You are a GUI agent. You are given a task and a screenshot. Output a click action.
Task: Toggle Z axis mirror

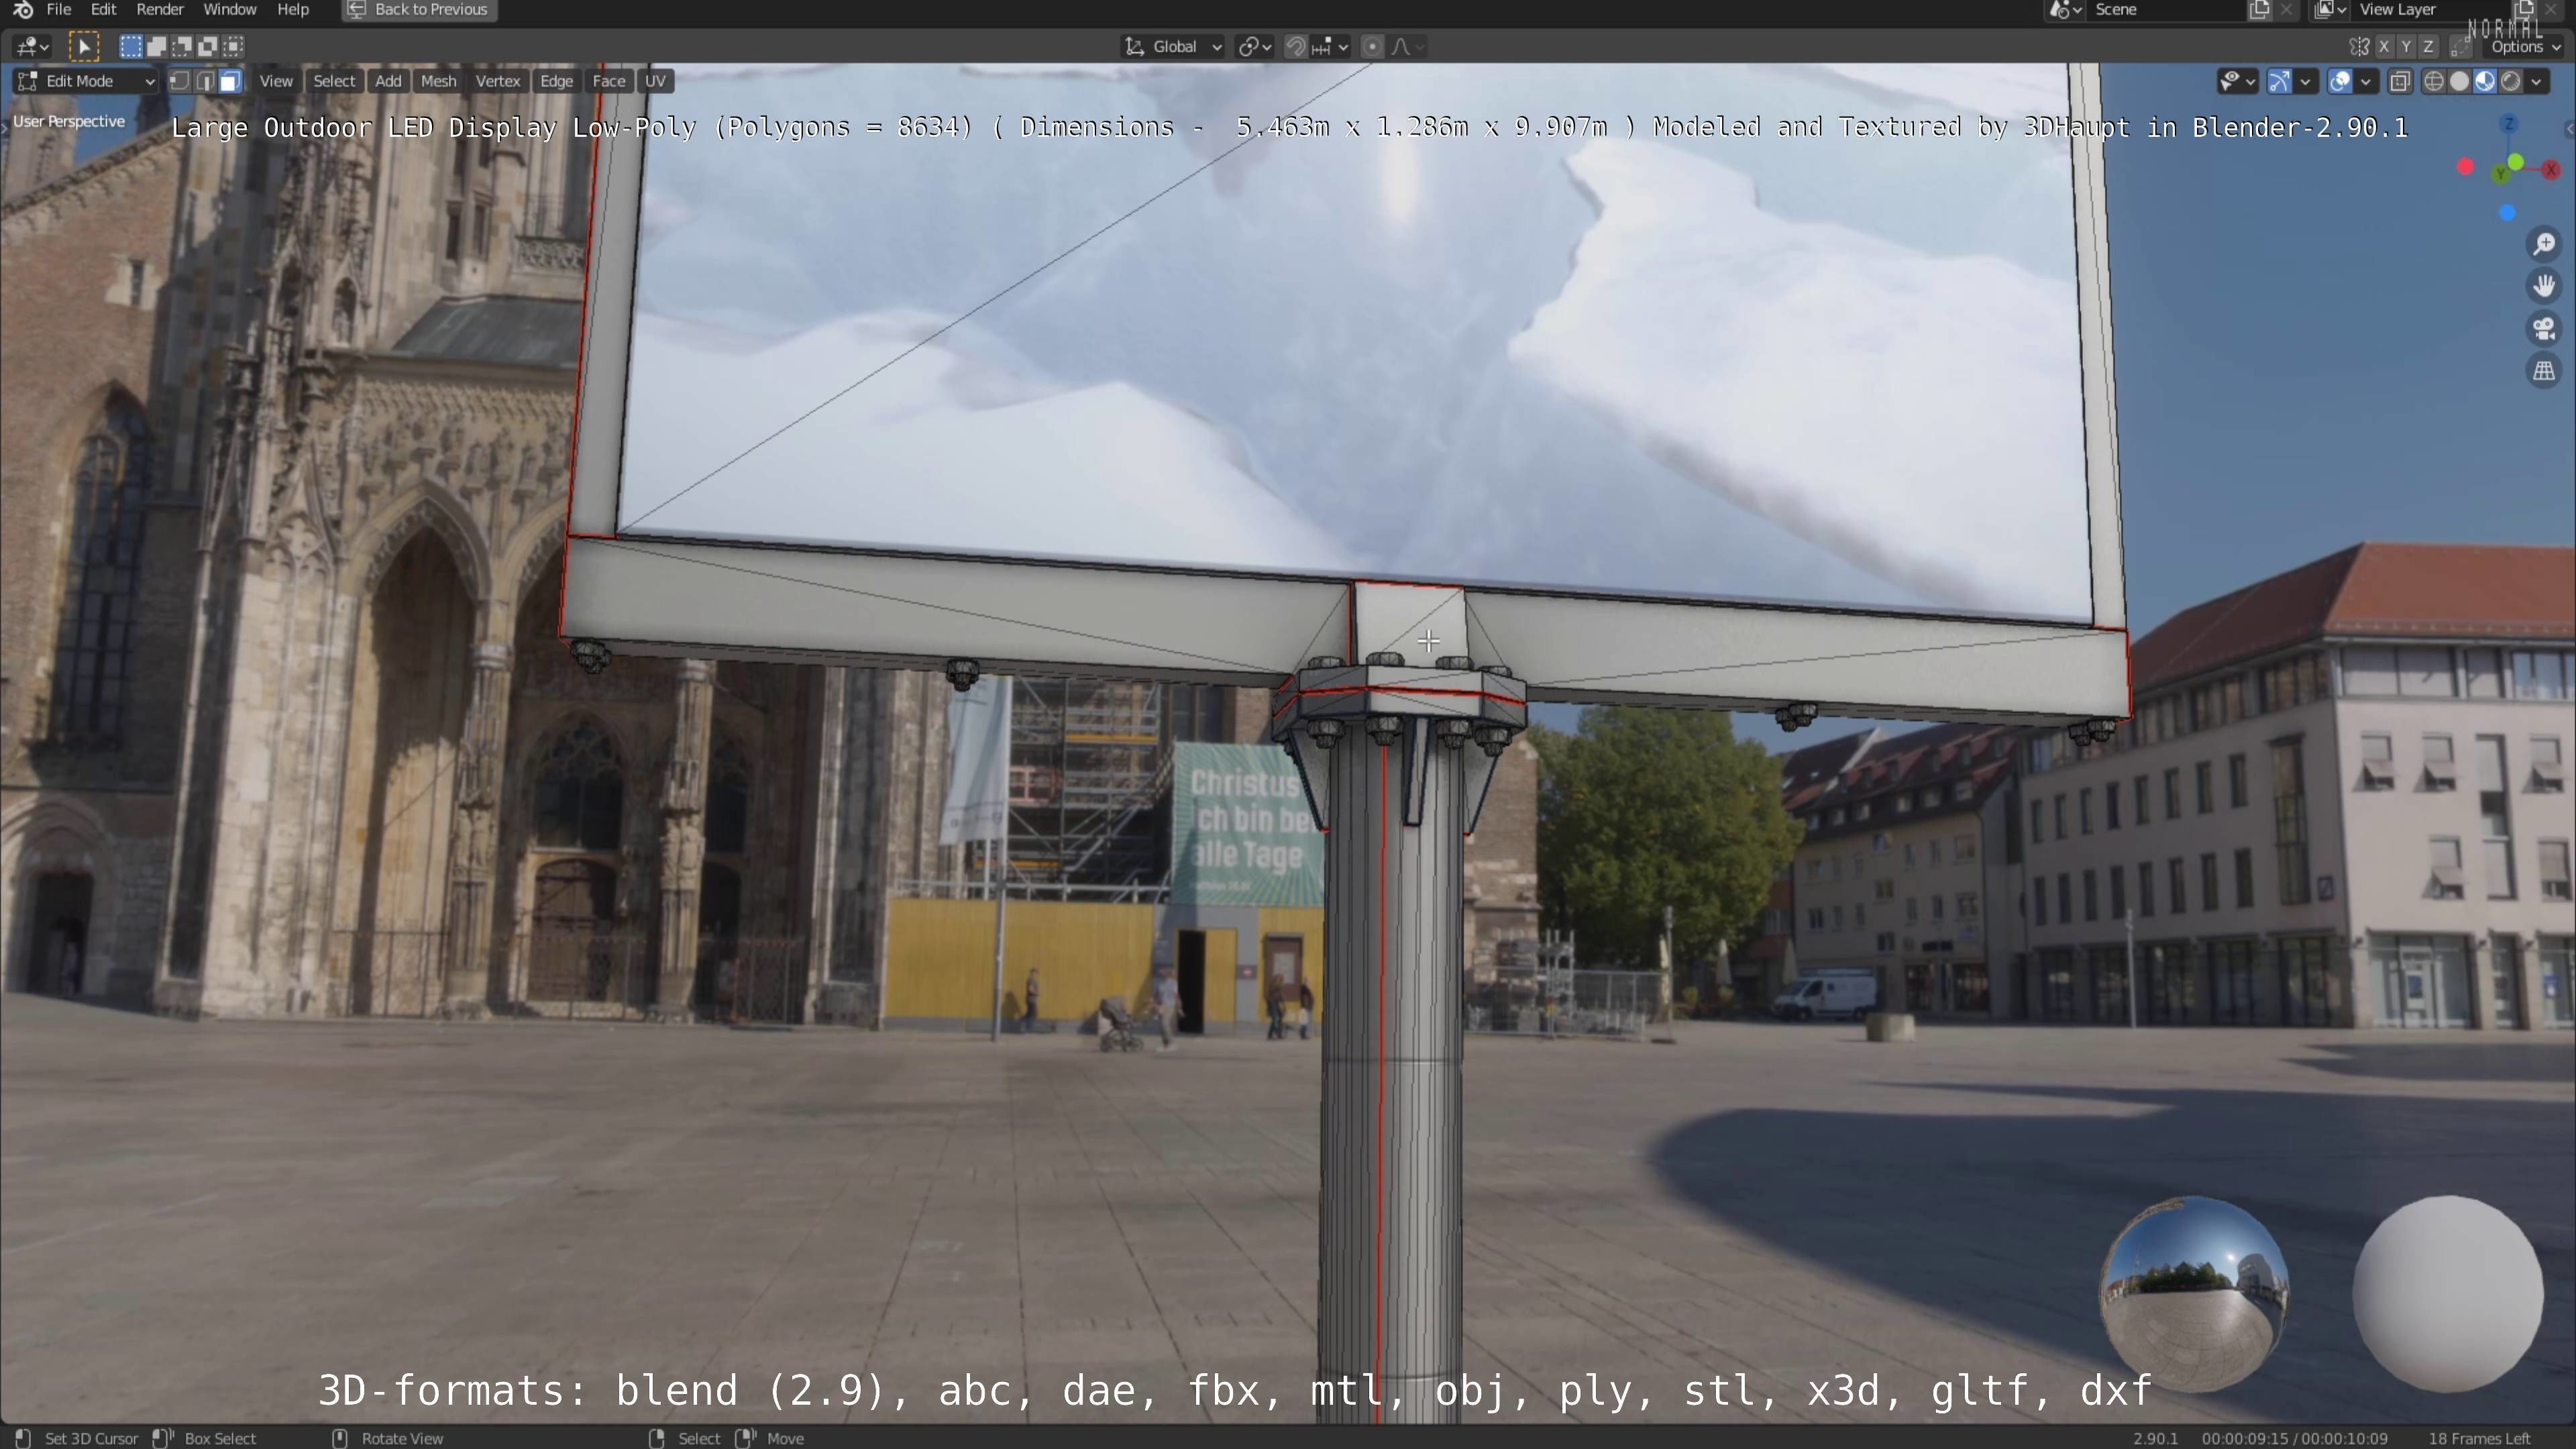[x=2428, y=46]
